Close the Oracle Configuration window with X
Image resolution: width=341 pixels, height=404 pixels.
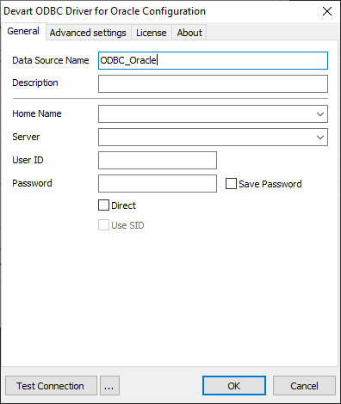point(327,11)
